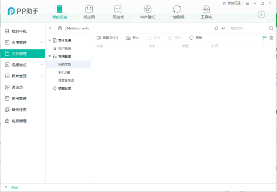Image resolution: width=277 pixels, height=192 pixels.
Task: Open 图书管理 in the sidebar
Action: [x=23, y=98]
